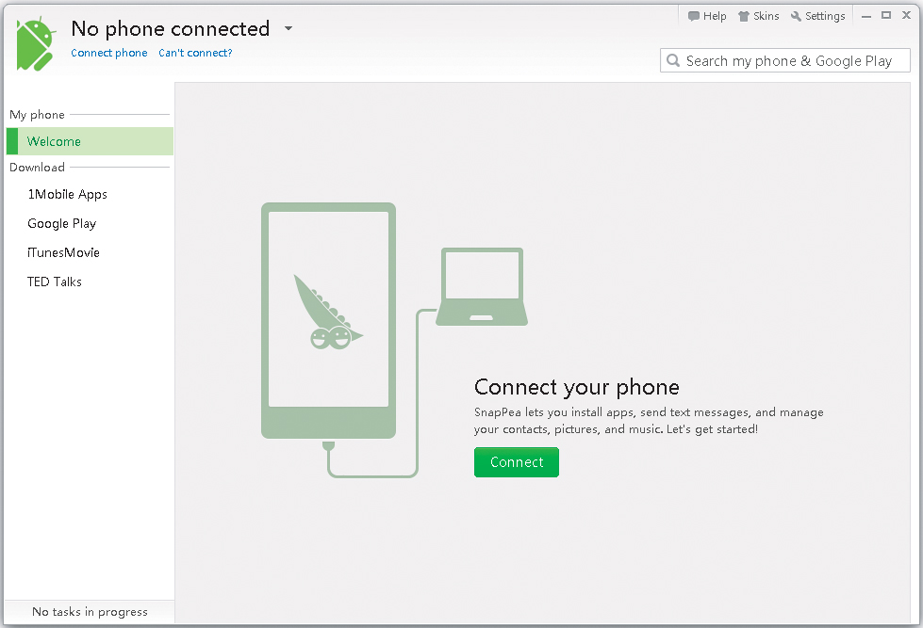Open 1Mobile Apps from the Download section
923x628 pixels.
pyautogui.click(x=69, y=194)
